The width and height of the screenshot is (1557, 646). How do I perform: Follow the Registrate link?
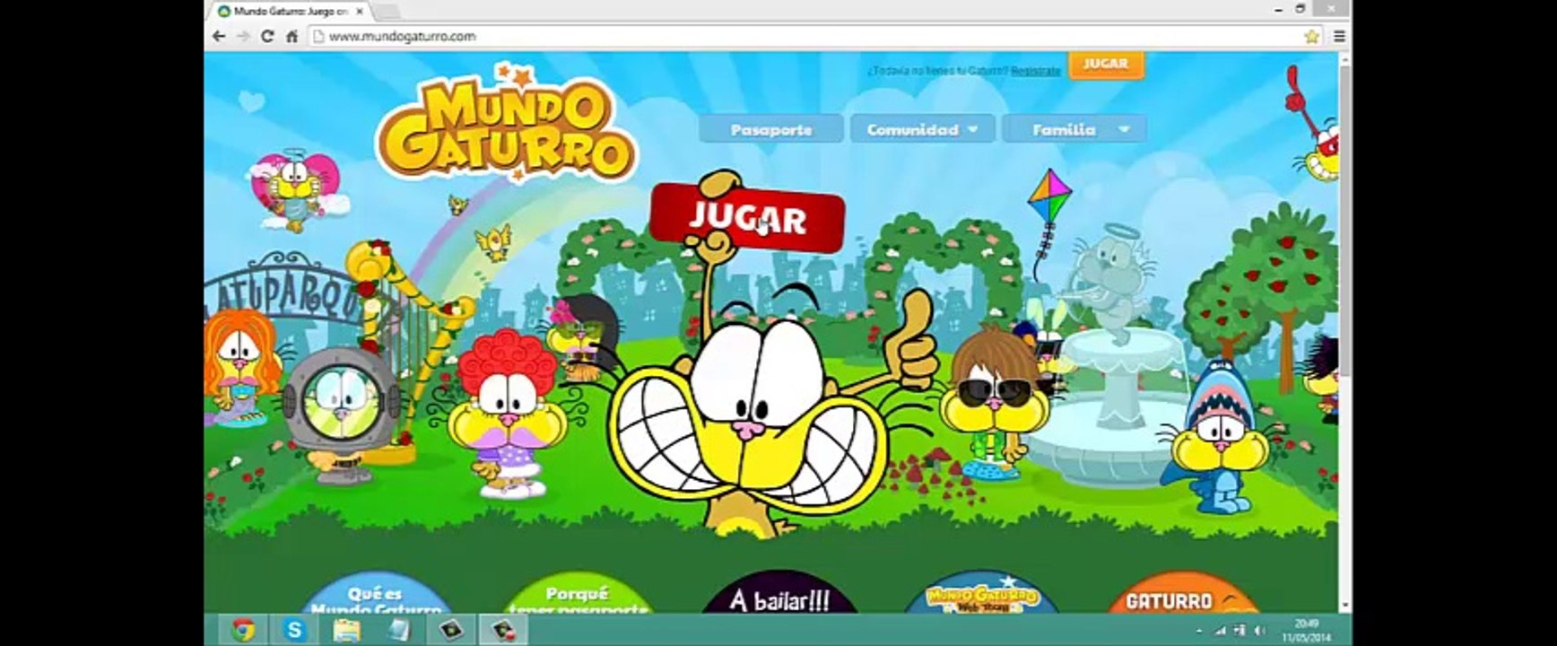click(x=1036, y=70)
